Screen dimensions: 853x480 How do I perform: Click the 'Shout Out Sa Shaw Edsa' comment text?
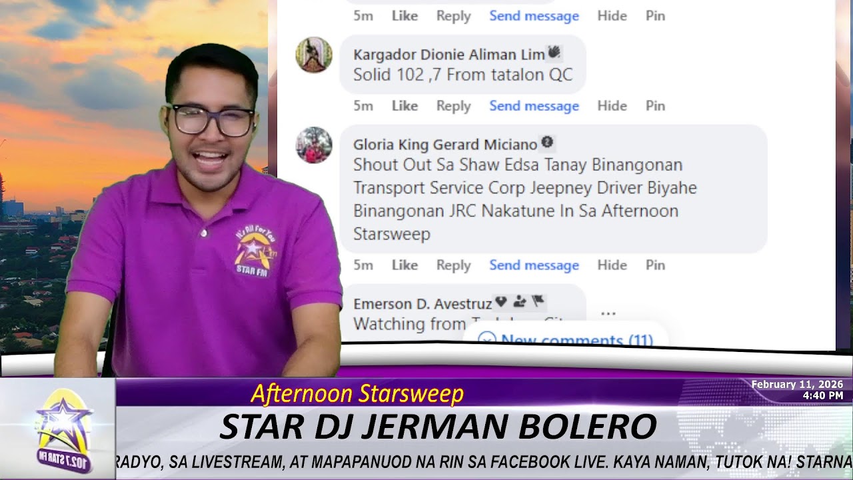tap(525, 199)
